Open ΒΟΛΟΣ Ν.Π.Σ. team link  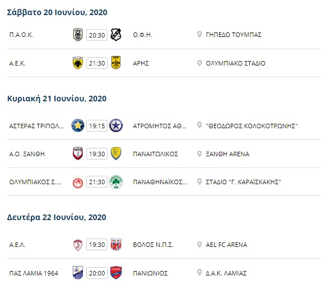click(153, 245)
